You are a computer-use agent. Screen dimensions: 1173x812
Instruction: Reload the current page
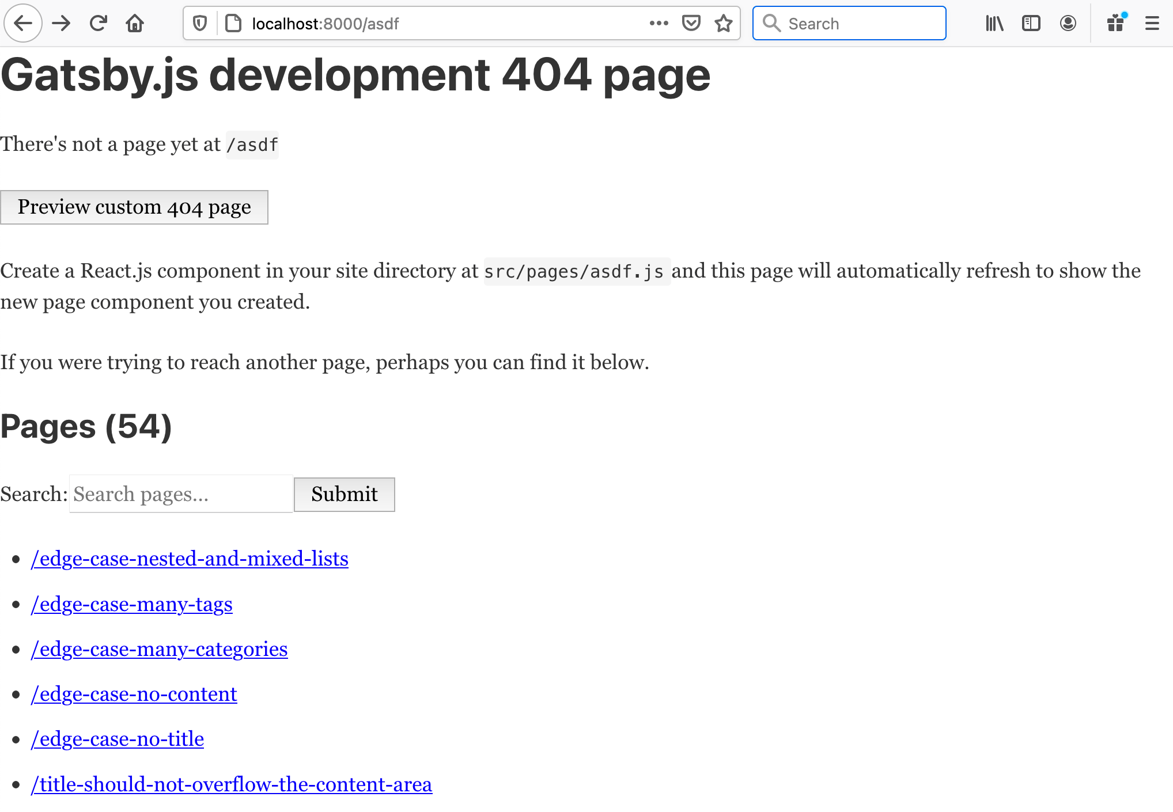pyautogui.click(x=99, y=23)
